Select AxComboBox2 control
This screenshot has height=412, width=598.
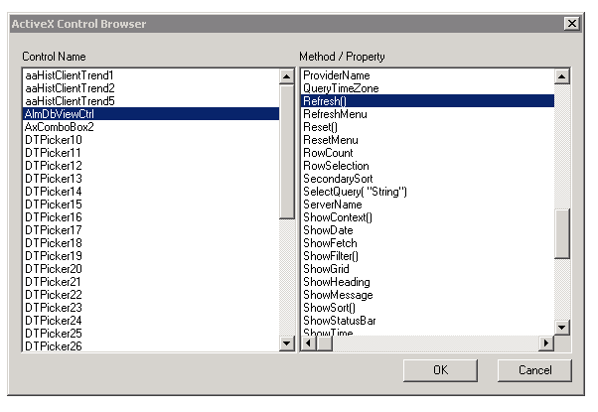click(x=59, y=127)
